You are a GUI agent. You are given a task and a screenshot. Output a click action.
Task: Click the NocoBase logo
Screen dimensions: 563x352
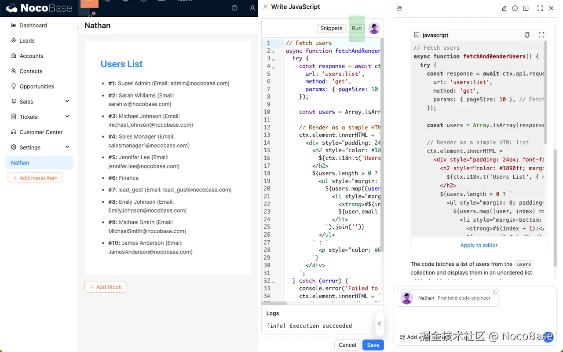pyautogui.click(x=39, y=8)
